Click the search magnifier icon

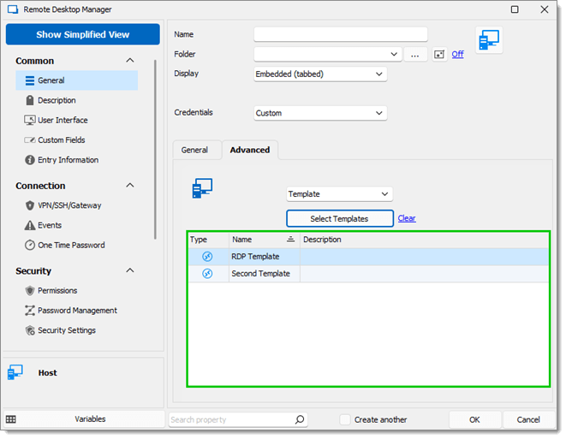(300, 419)
